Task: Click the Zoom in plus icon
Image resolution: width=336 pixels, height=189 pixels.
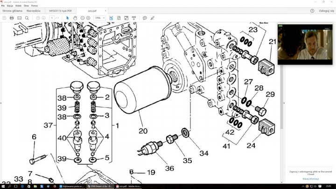Action: pyautogui.click(x=88, y=18)
